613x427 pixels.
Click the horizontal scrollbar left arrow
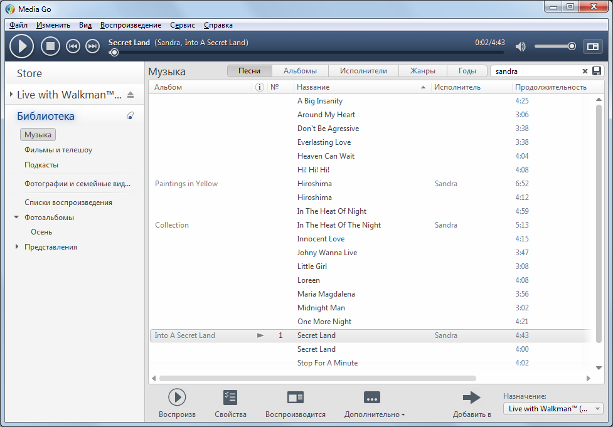pyautogui.click(x=154, y=378)
